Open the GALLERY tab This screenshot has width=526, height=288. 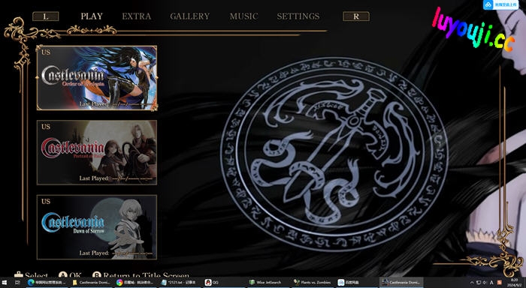[190, 16]
